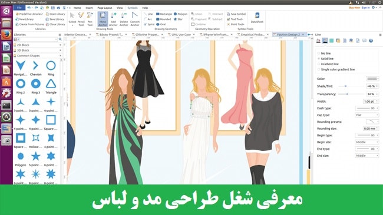383x215 pixels.
Task: Click the Navigation shape in Common Shapes
Action: pyautogui.click(x=21, y=68)
